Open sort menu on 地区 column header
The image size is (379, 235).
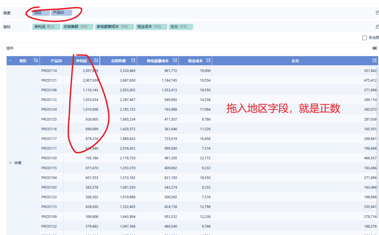[36, 61]
